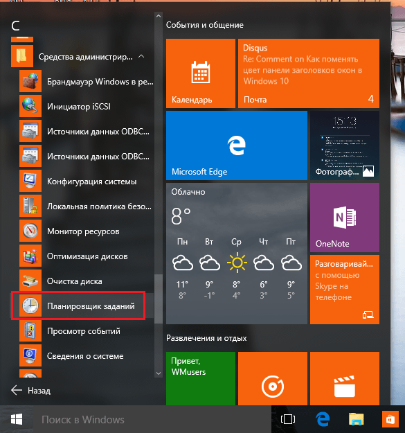Click the Просмотр событий label

click(84, 331)
